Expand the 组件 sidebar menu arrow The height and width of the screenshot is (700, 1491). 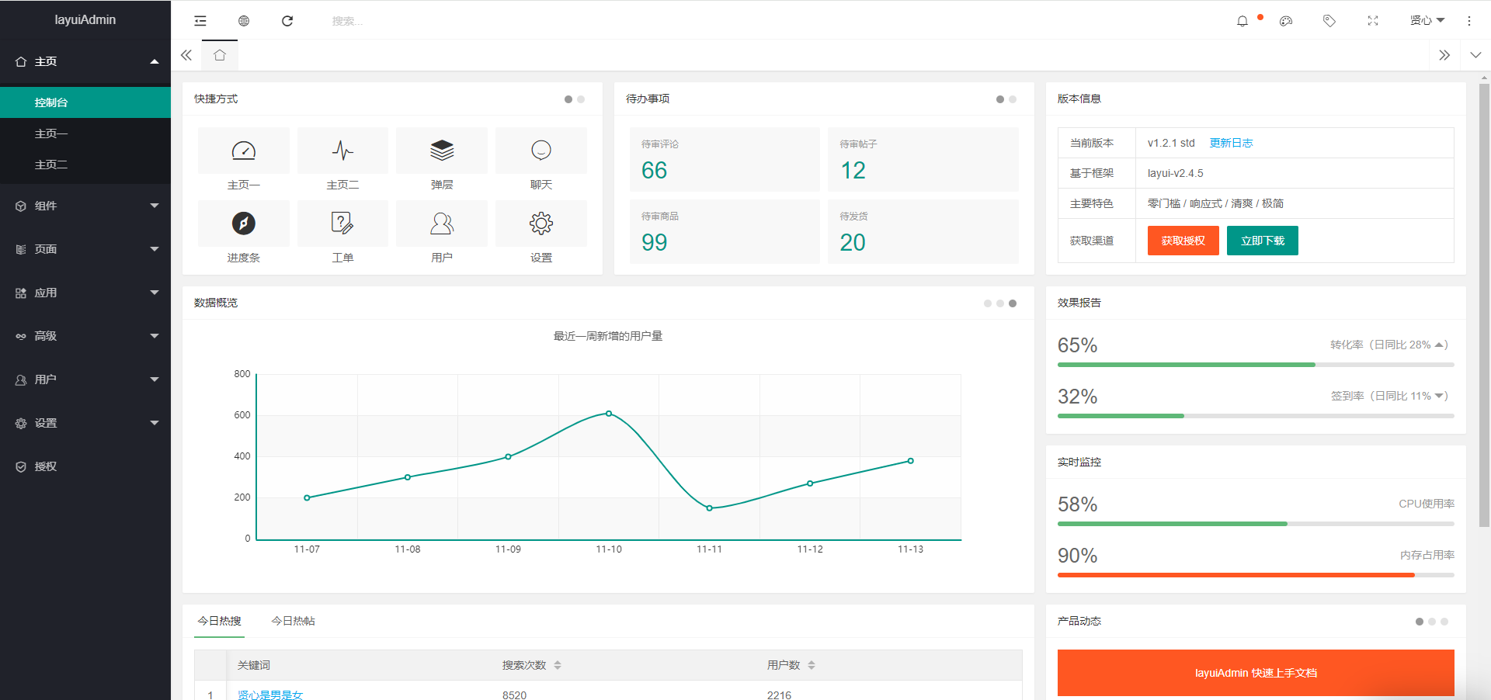(x=155, y=206)
